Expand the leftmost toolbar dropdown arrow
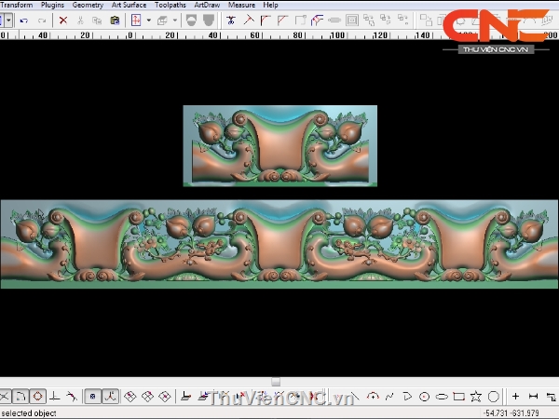The height and width of the screenshot is (419, 559). (8, 20)
